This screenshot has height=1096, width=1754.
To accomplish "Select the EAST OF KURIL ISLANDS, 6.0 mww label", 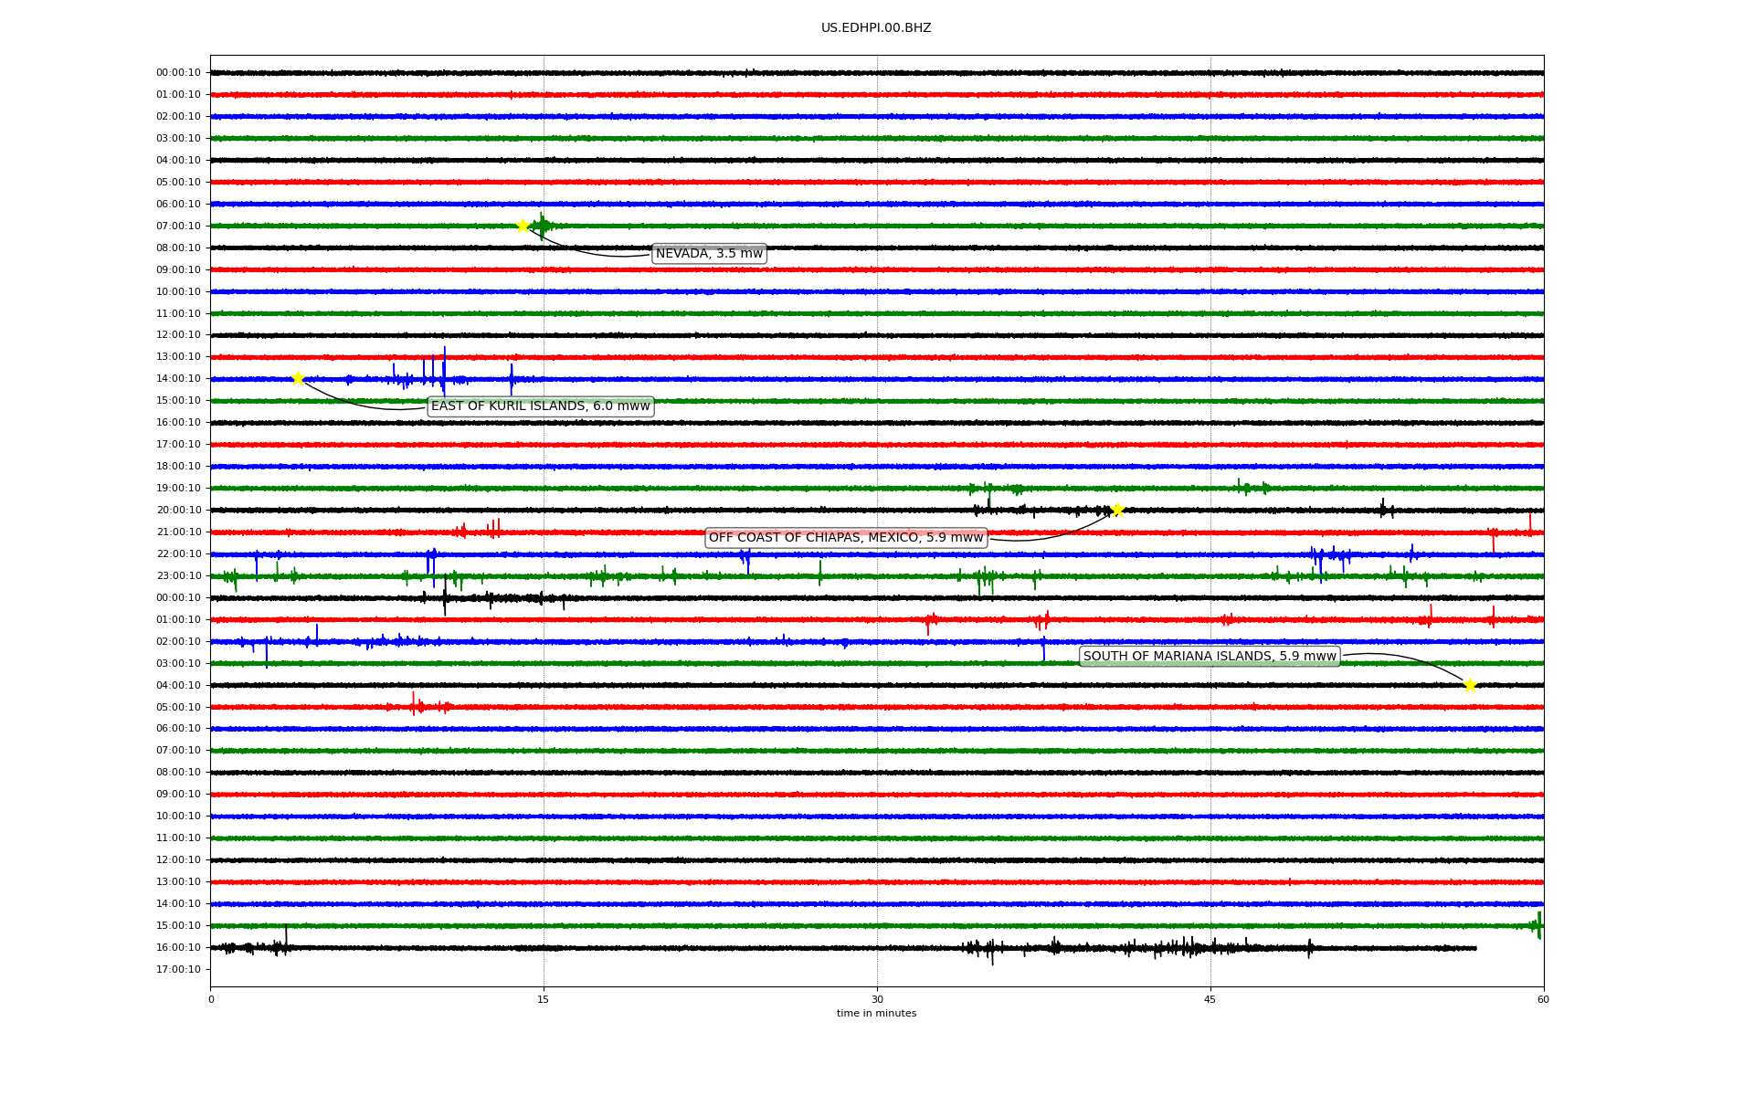I will pyautogui.click(x=540, y=406).
